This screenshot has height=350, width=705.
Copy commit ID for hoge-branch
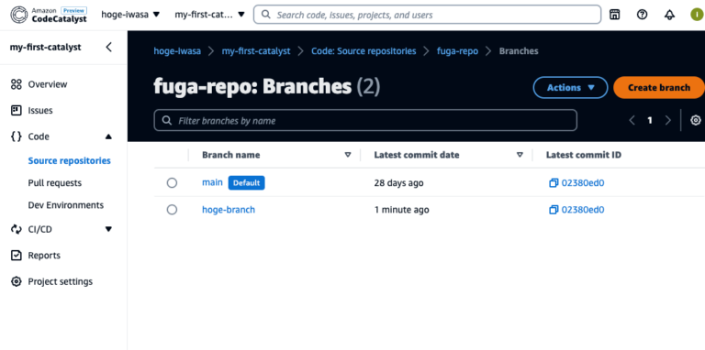[554, 210]
